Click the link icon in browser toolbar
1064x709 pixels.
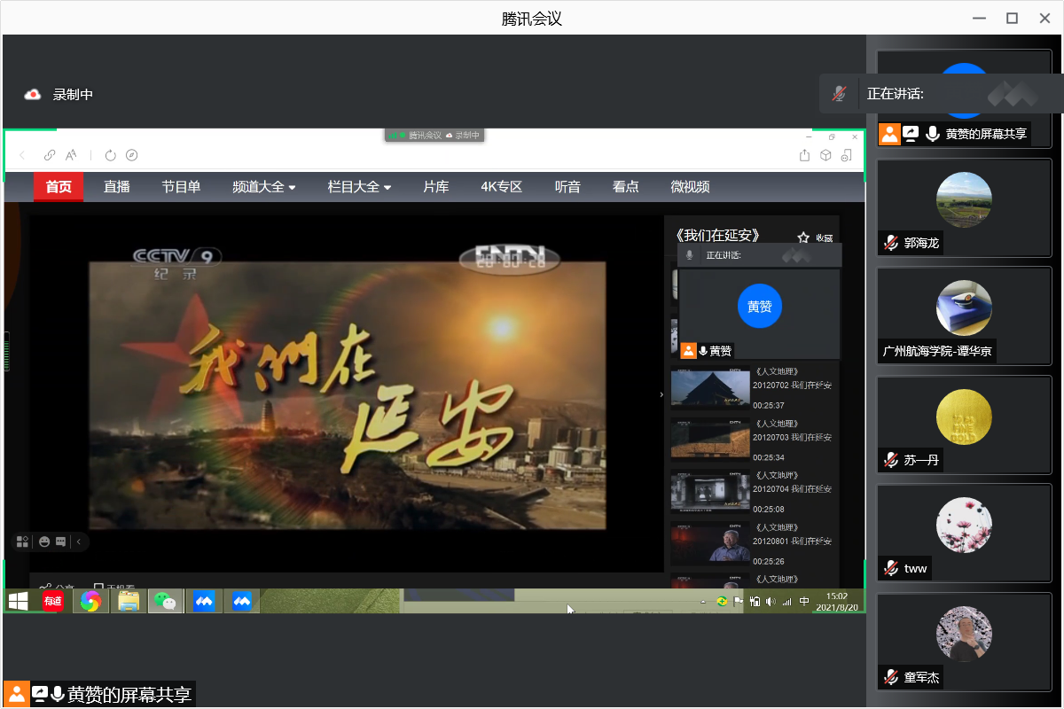coord(50,155)
